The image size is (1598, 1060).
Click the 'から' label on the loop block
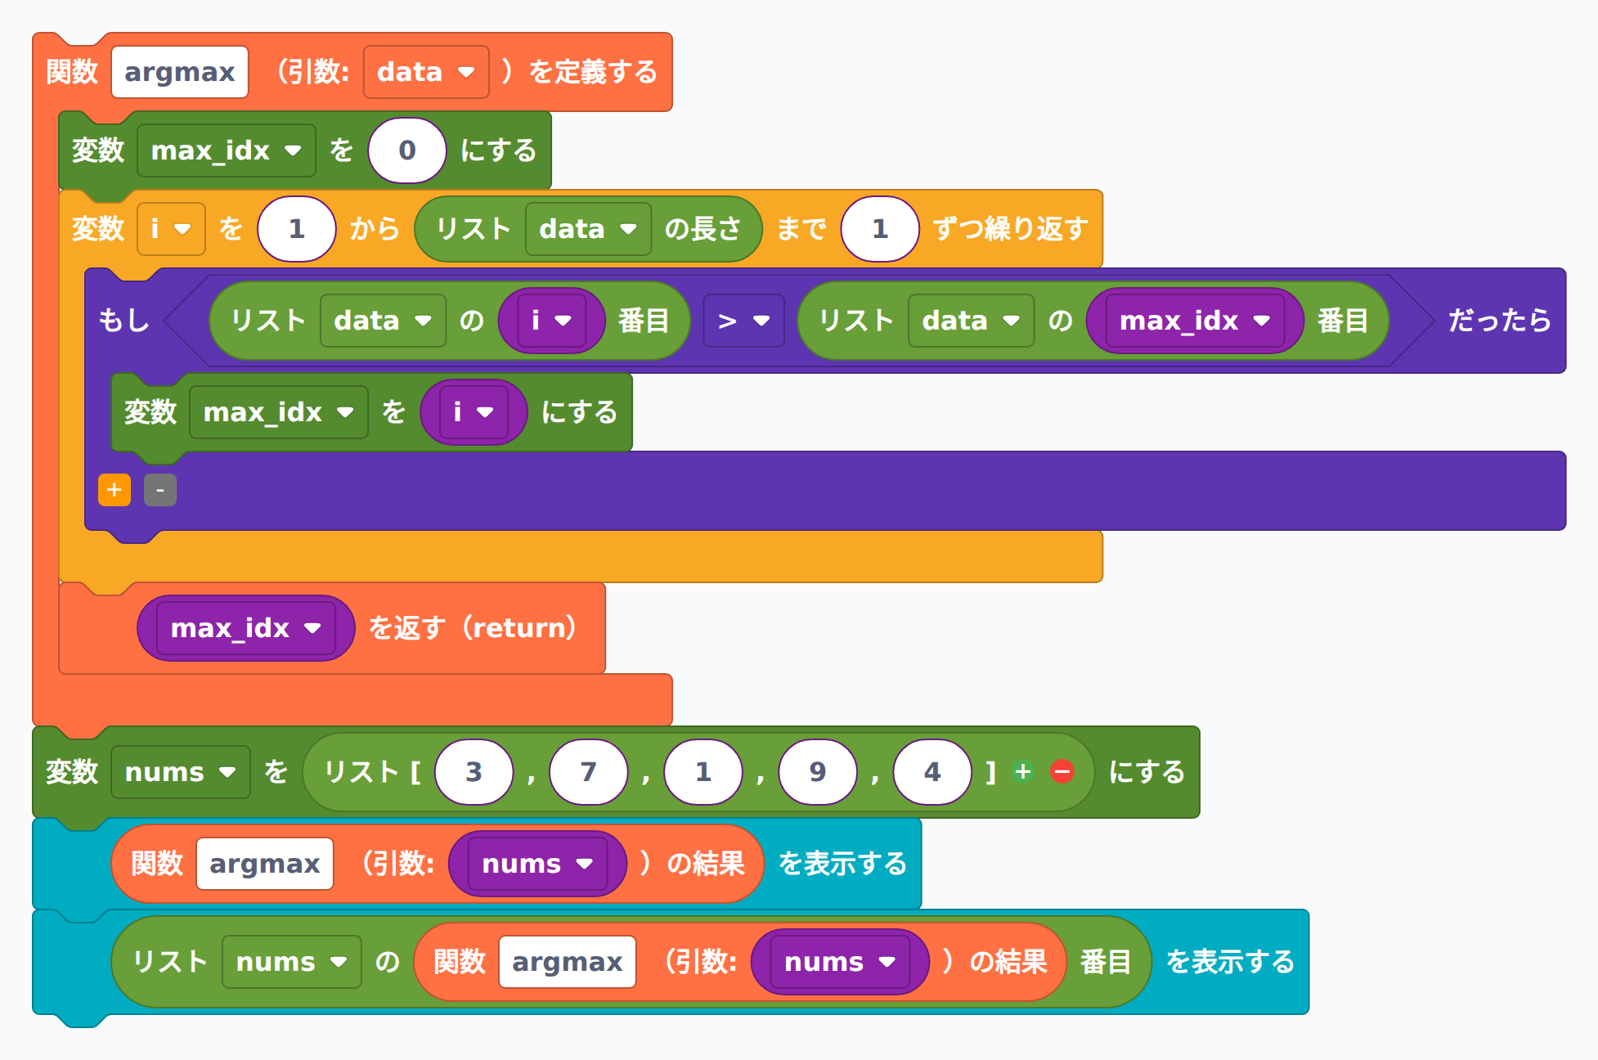375,229
